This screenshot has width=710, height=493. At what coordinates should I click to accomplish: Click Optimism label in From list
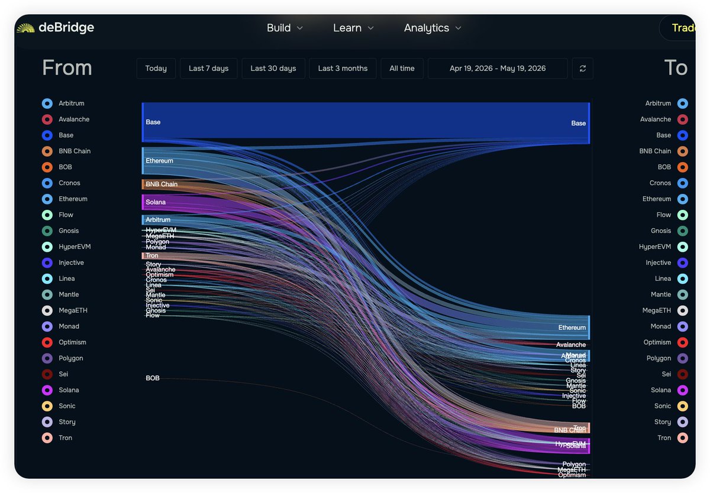coord(72,342)
